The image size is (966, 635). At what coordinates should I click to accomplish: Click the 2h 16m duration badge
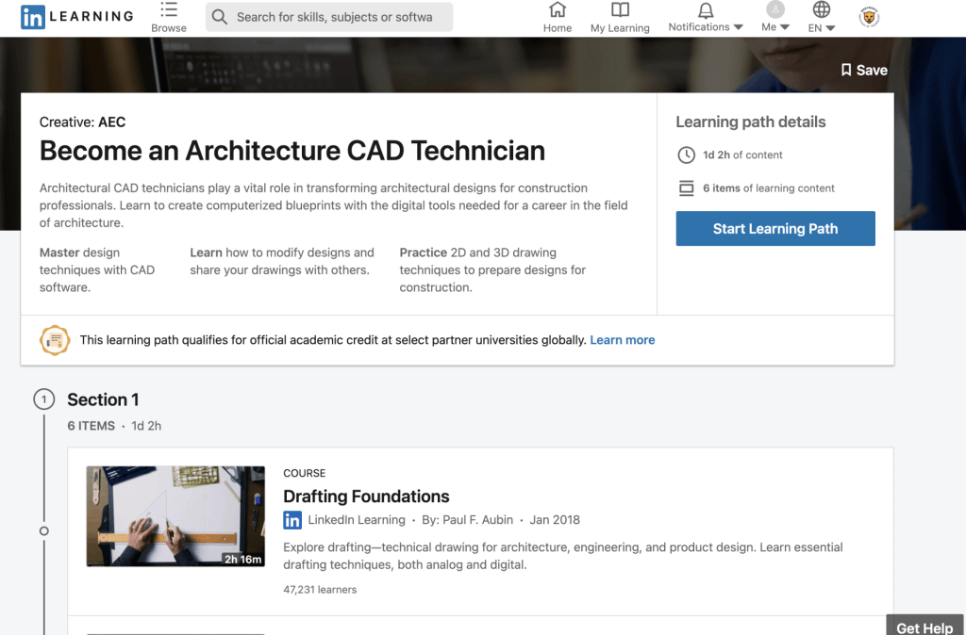242,560
